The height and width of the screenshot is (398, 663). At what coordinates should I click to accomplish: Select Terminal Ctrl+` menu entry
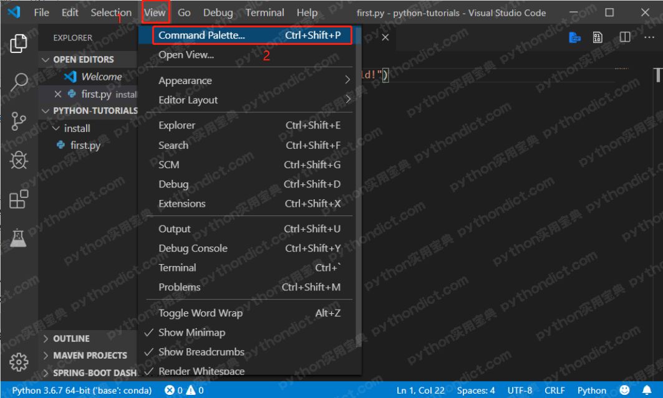[249, 268]
